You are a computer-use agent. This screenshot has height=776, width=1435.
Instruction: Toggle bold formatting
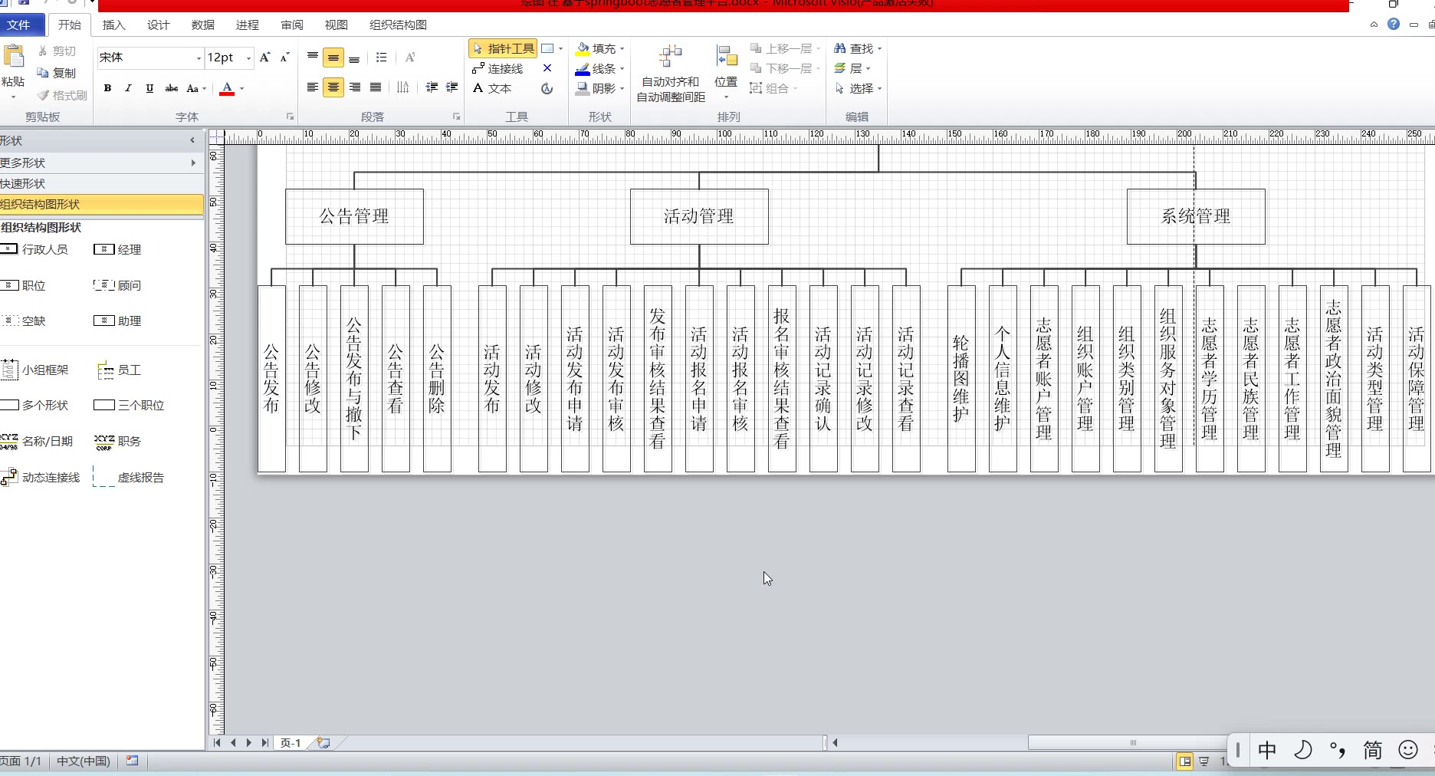[107, 88]
